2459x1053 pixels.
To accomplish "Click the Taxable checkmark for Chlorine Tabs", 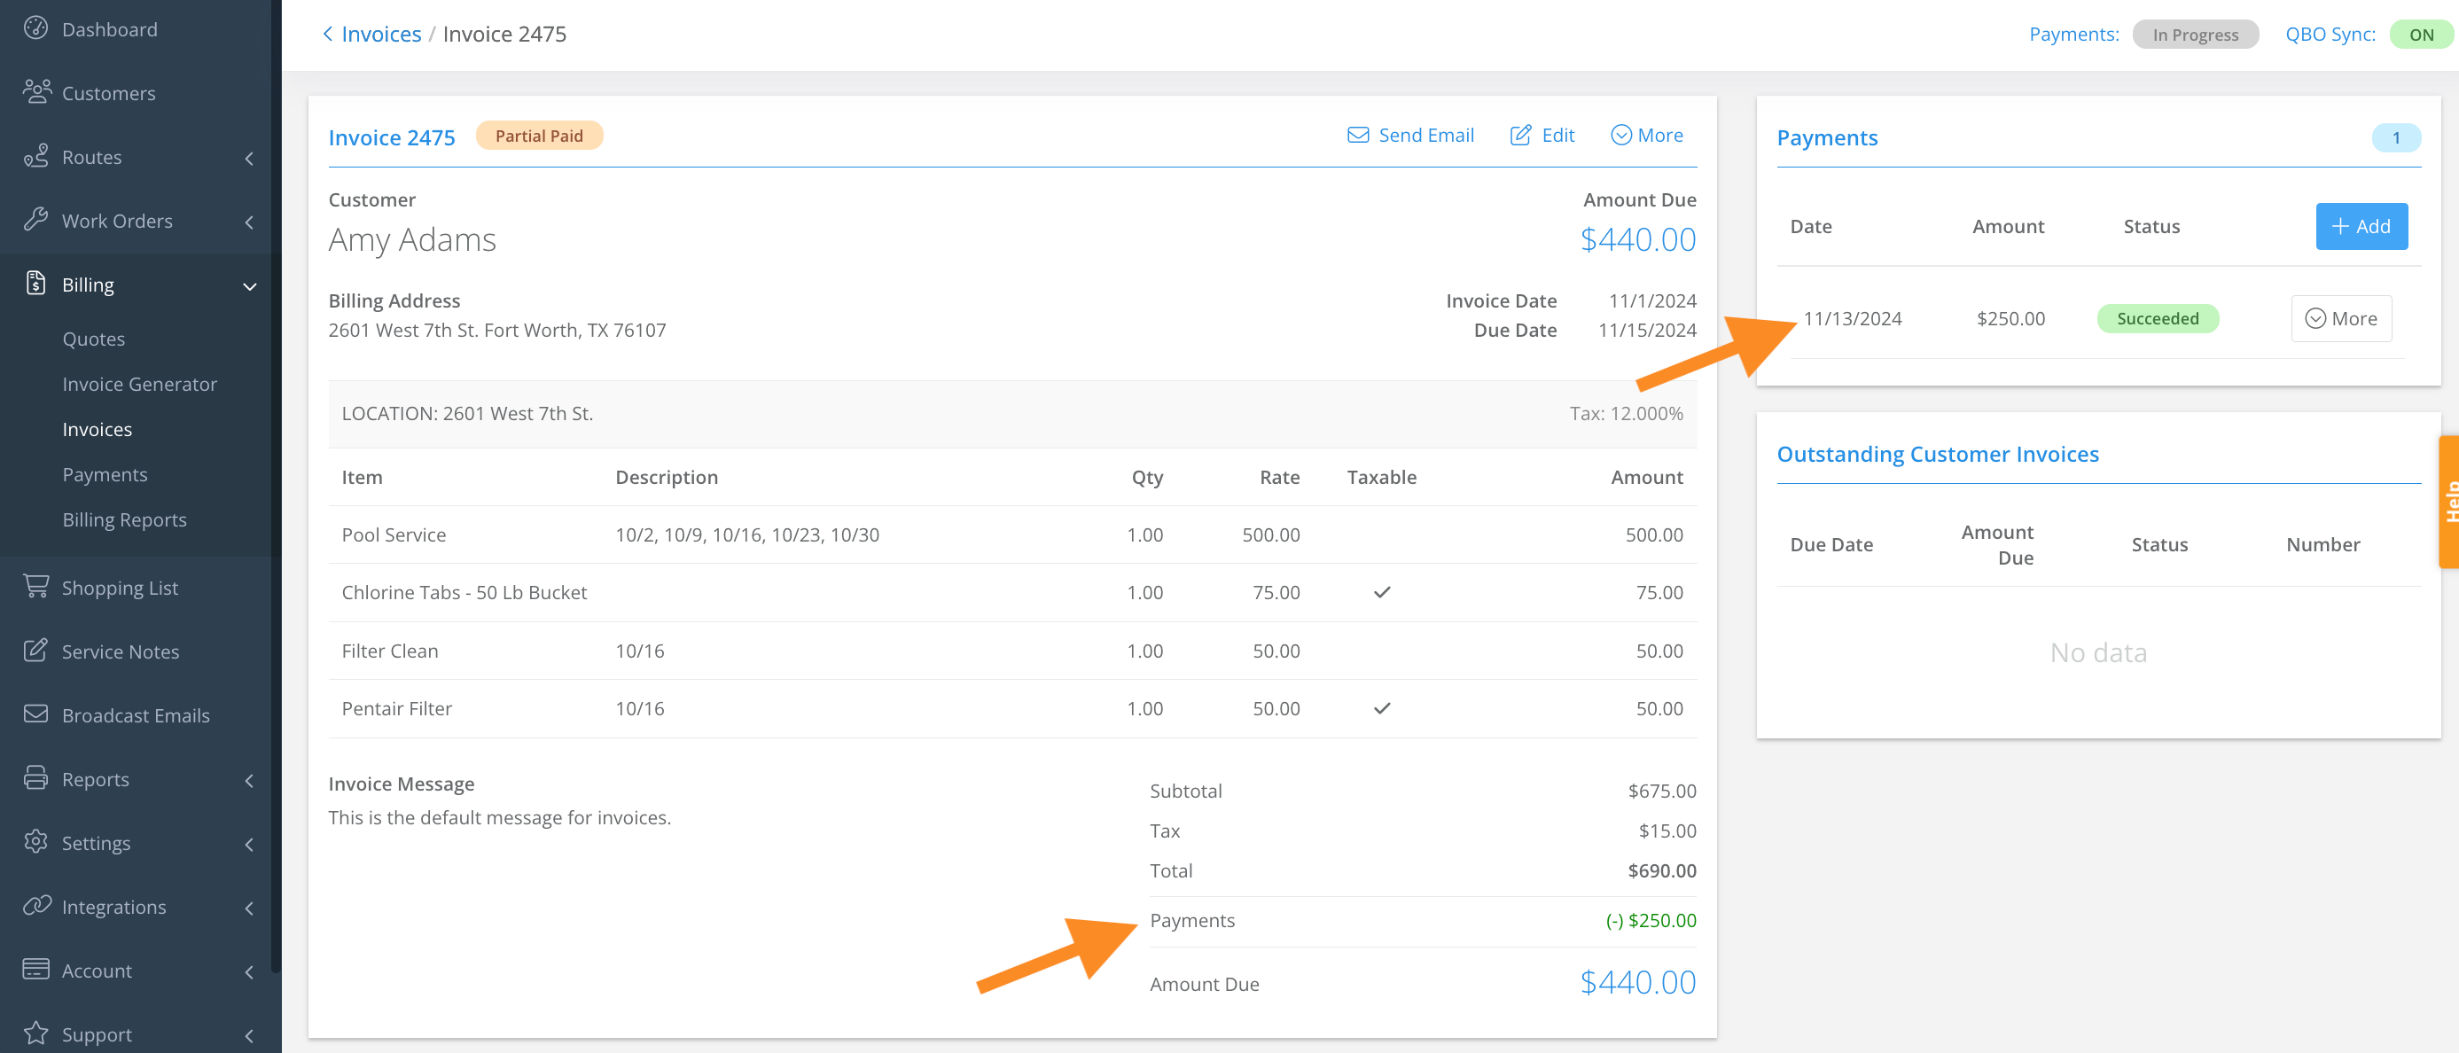I will (x=1381, y=592).
